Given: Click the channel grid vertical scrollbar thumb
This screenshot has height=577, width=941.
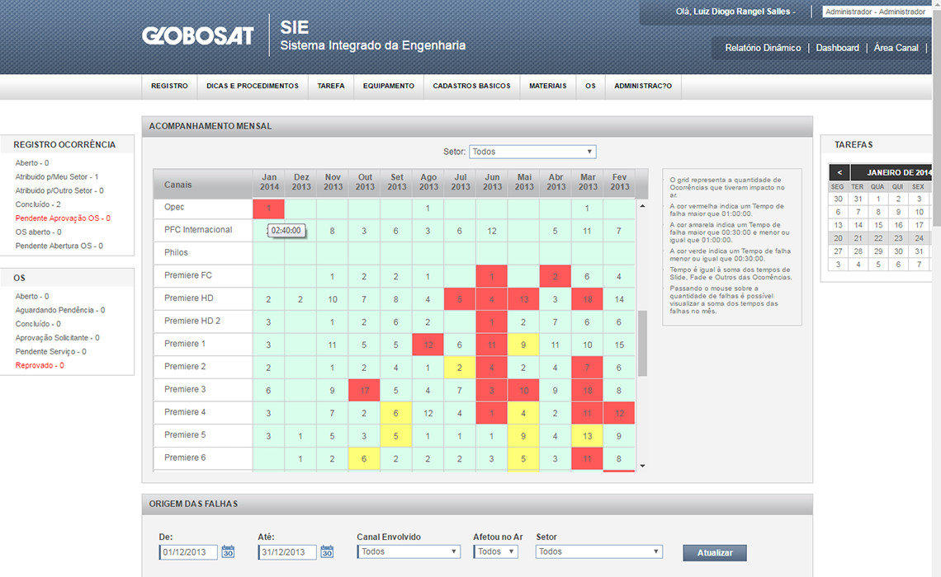Looking at the screenshot, I should [642, 344].
